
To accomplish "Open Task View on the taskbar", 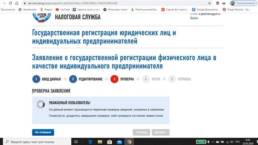I will tap(76, 142).
